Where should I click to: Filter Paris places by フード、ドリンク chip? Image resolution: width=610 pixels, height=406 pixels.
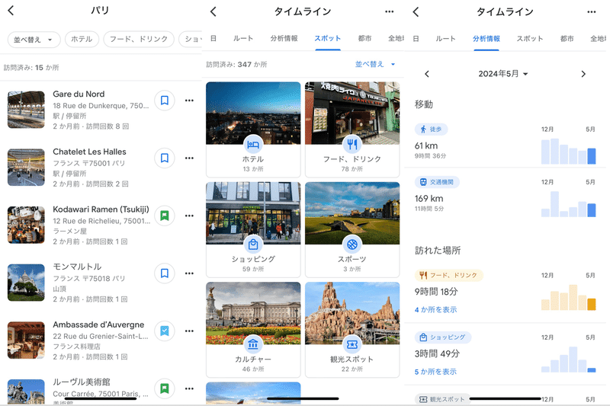click(x=139, y=40)
